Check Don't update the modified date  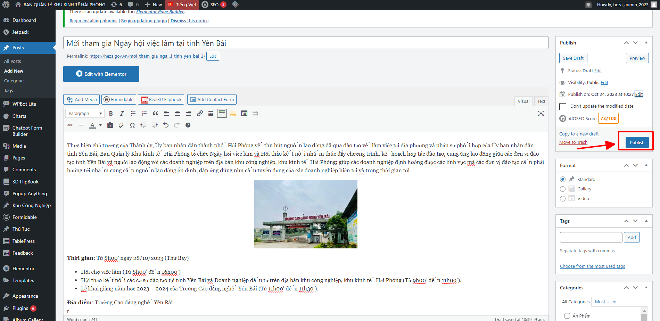[563, 106]
